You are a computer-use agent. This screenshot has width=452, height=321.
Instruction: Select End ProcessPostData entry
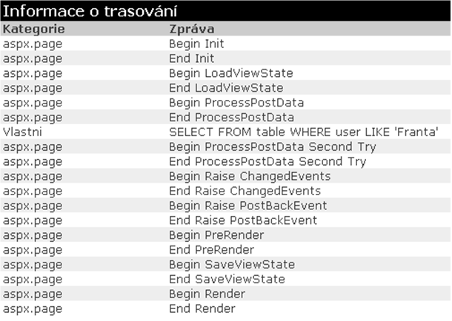coord(231,118)
